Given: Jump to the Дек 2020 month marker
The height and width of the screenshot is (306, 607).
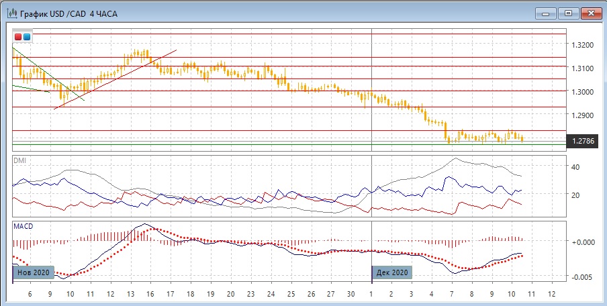Looking at the screenshot, I should point(391,272).
